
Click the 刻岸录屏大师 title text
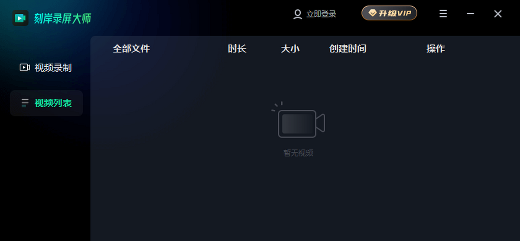pos(62,18)
